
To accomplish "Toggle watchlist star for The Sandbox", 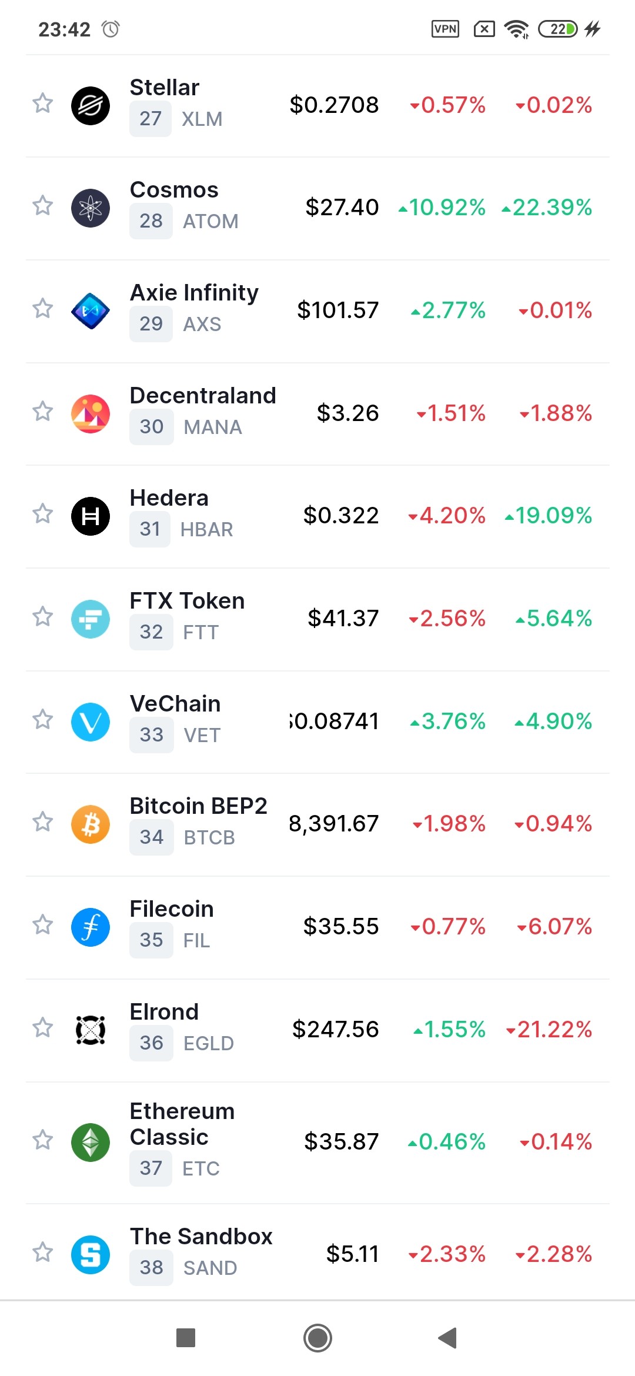I will pyautogui.click(x=42, y=1252).
